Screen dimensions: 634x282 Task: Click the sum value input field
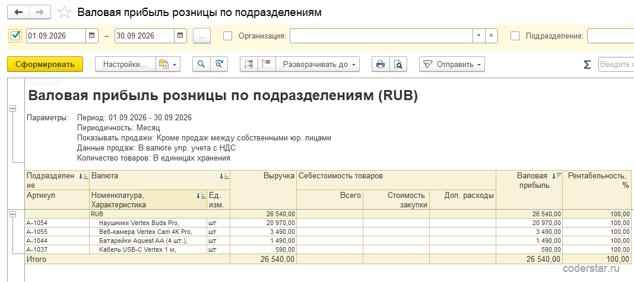click(616, 64)
